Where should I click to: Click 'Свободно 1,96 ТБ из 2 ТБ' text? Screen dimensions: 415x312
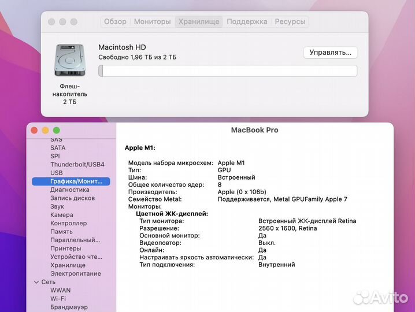coord(138,57)
